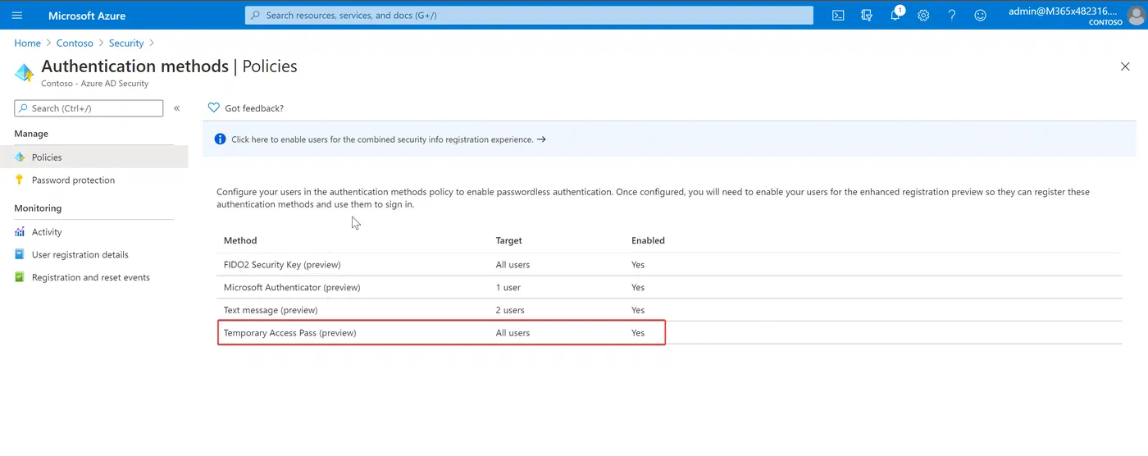The width and height of the screenshot is (1148, 456).
Task: Click Yes in the Text message row
Action: (x=638, y=310)
